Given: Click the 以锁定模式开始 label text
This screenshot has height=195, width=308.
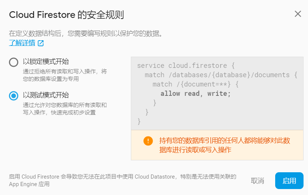Looking at the screenshot, I should click(x=46, y=62).
